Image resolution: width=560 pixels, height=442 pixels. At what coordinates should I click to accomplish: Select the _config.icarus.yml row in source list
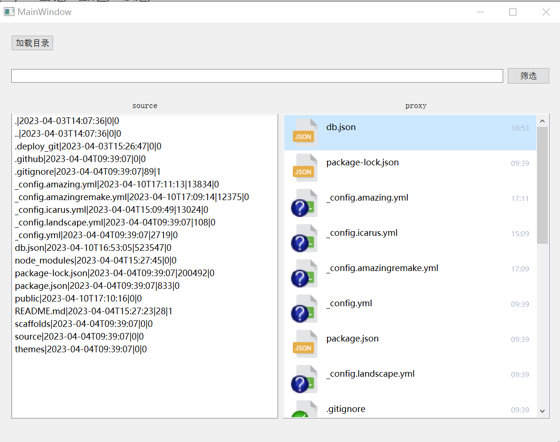click(x=145, y=209)
